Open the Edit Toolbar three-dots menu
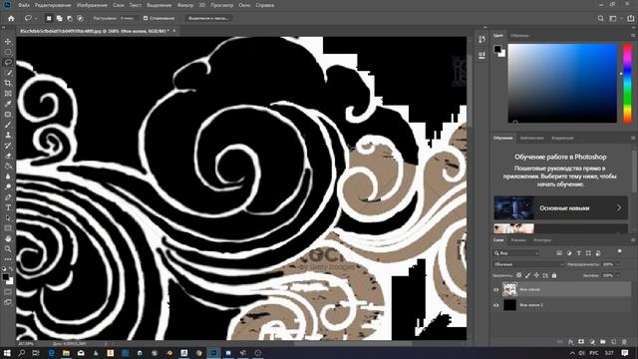The image size is (638, 359). [8, 259]
